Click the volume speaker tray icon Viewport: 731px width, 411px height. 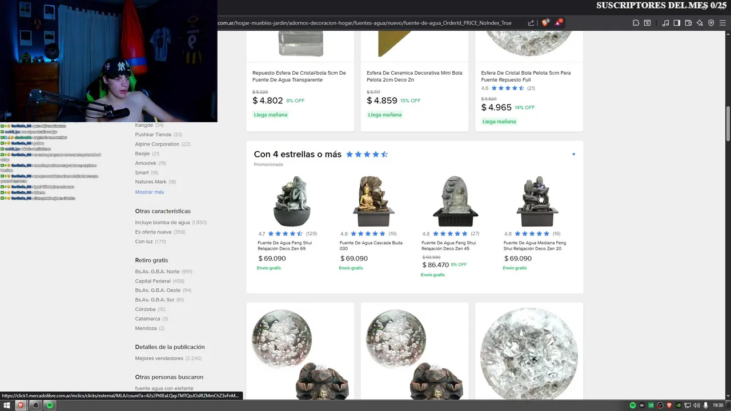[697, 405]
